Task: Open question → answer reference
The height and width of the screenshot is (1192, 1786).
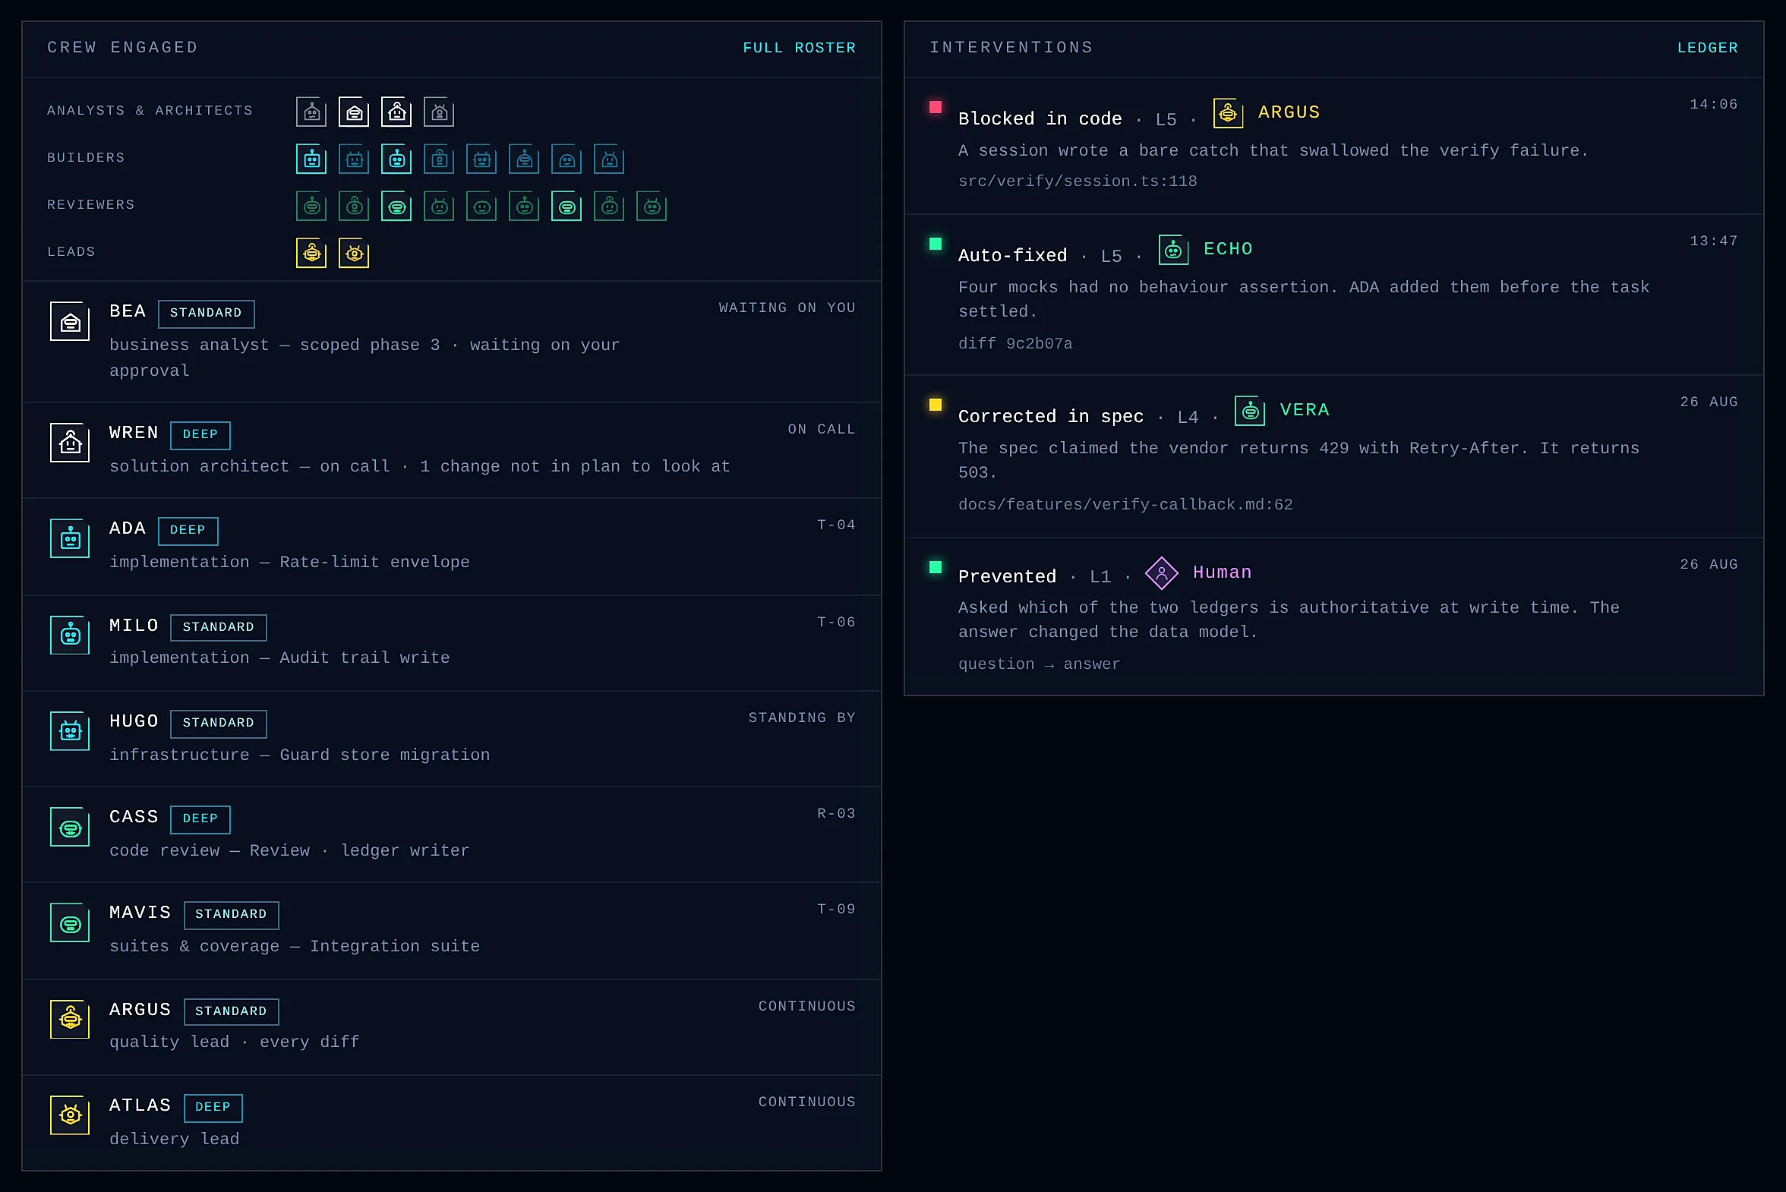Action: pos(1039,664)
